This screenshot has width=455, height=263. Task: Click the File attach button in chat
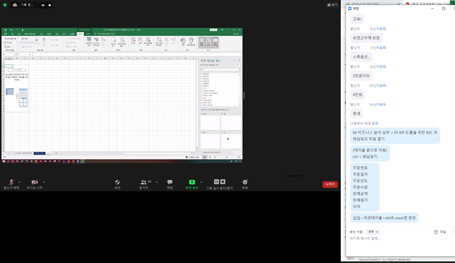(x=439, y=232)
